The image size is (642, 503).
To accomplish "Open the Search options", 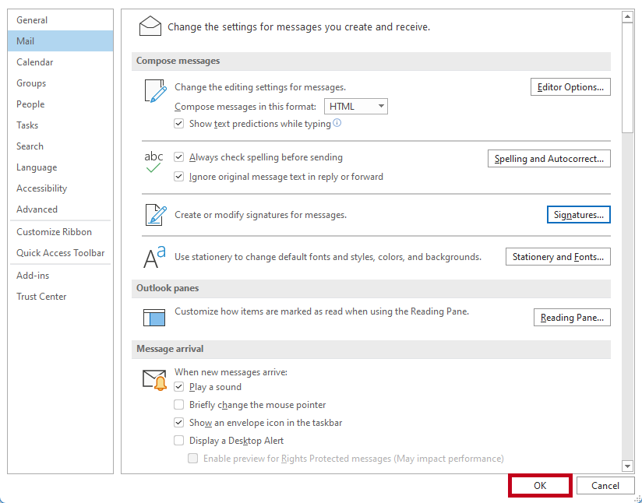I will pos(60,146).
